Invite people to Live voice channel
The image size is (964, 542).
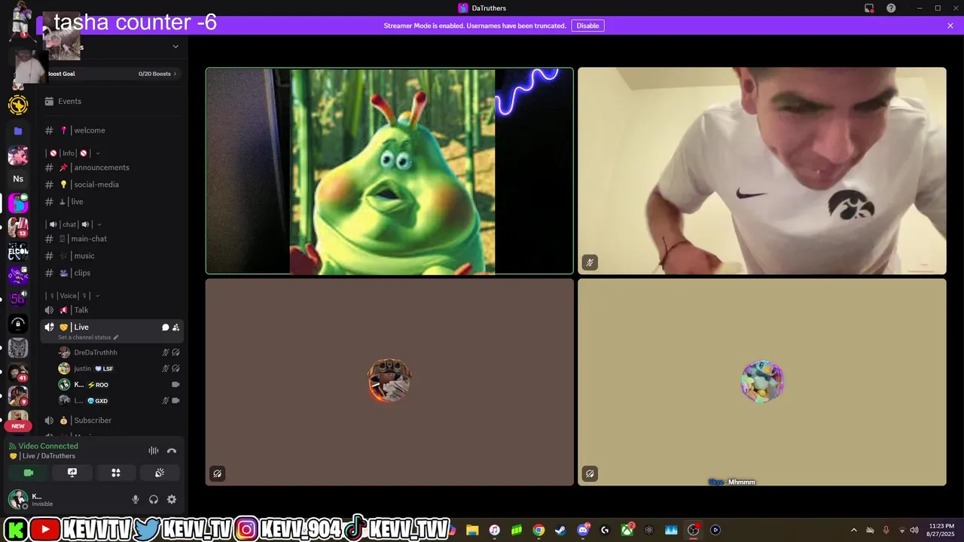pyautogui.click(x=175, y=327)
